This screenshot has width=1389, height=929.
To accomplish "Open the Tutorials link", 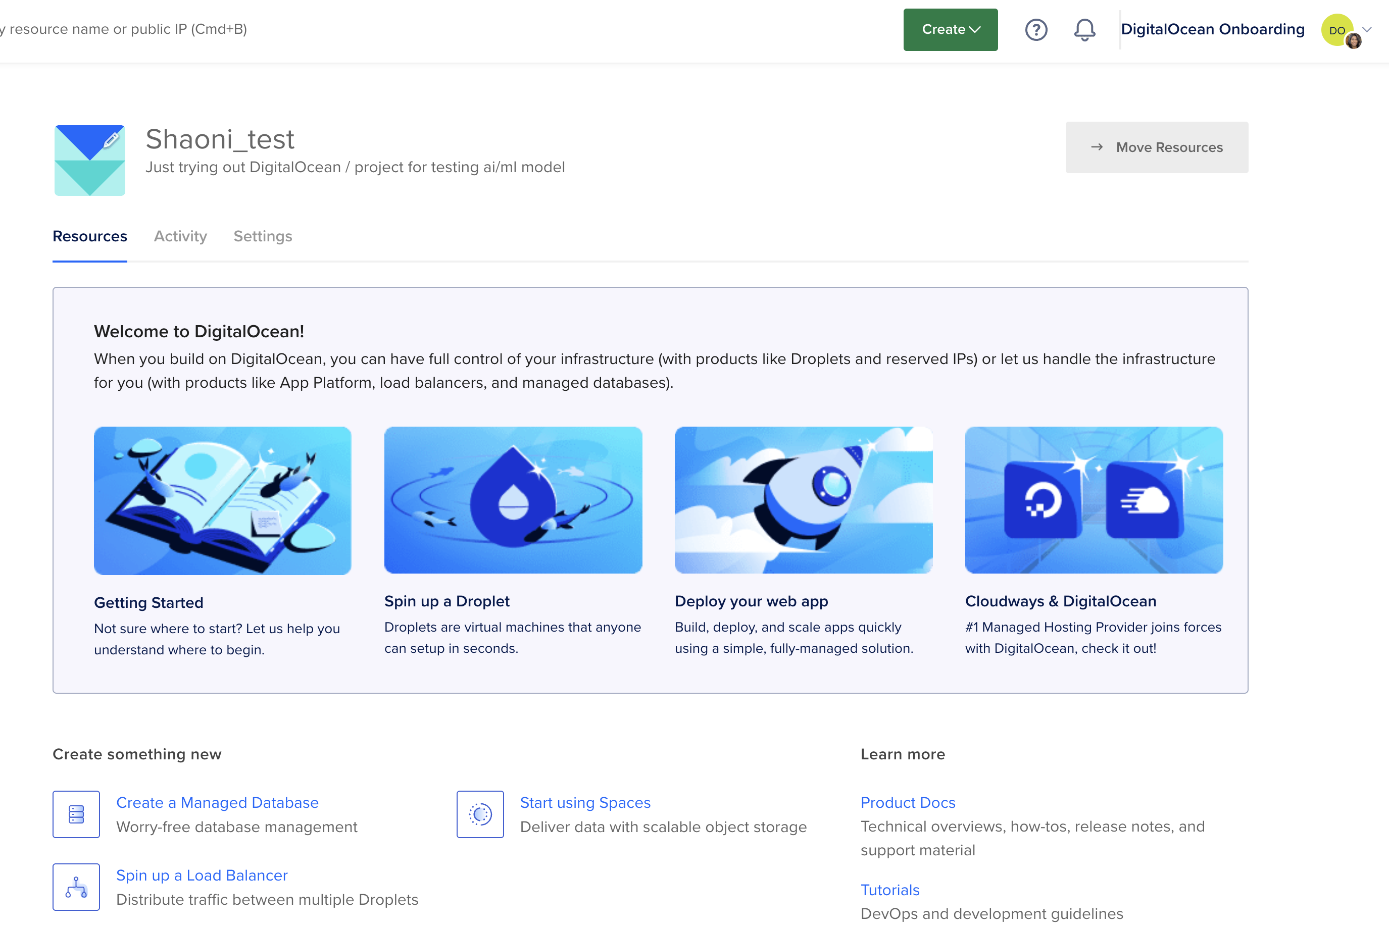I will click(890, 889).
